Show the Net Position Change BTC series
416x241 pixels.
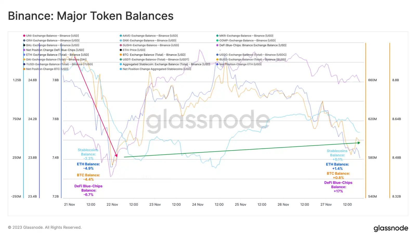(47, 69)
